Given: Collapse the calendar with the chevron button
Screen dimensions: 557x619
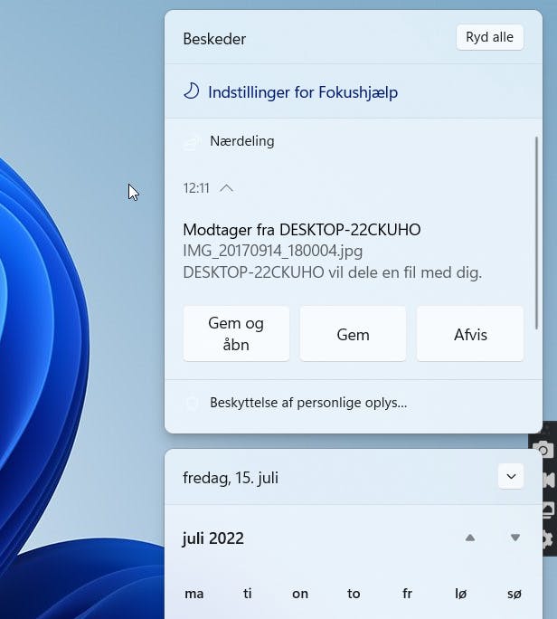Looking at the screenshot, I should click(x=511, y=476).
